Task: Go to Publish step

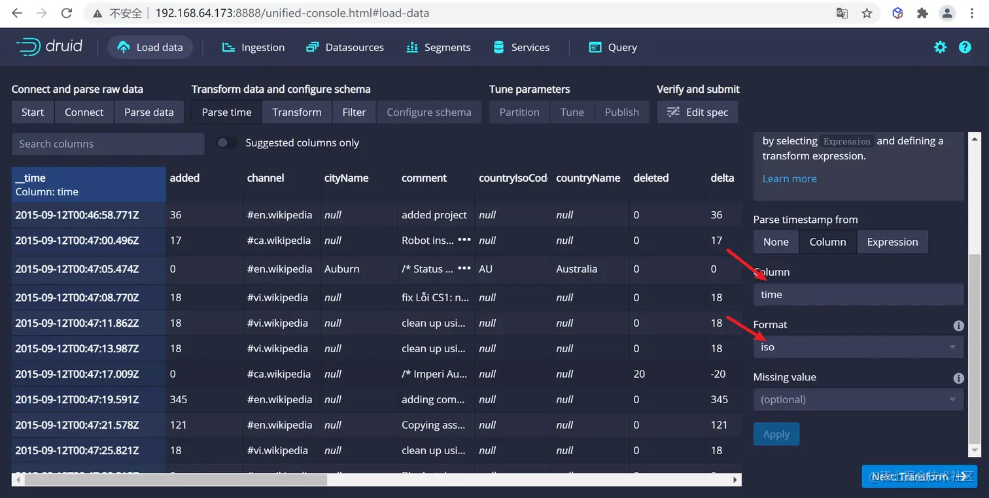Action: tap(622, 112)
